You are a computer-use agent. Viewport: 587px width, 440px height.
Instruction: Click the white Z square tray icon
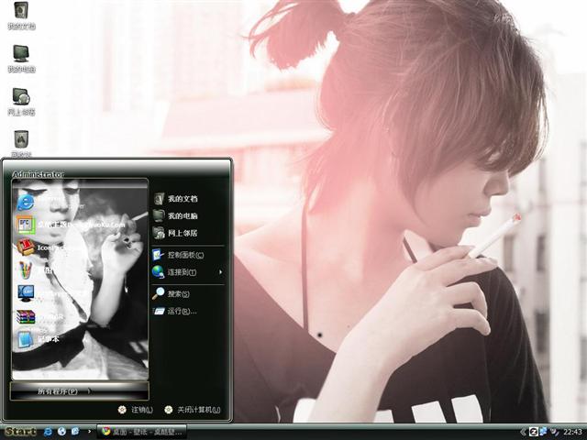coord(534,432)
